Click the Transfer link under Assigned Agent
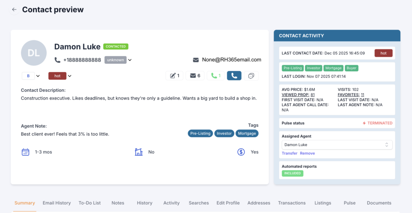The width and height of the screenshot is (412, 213). [290, 153]
